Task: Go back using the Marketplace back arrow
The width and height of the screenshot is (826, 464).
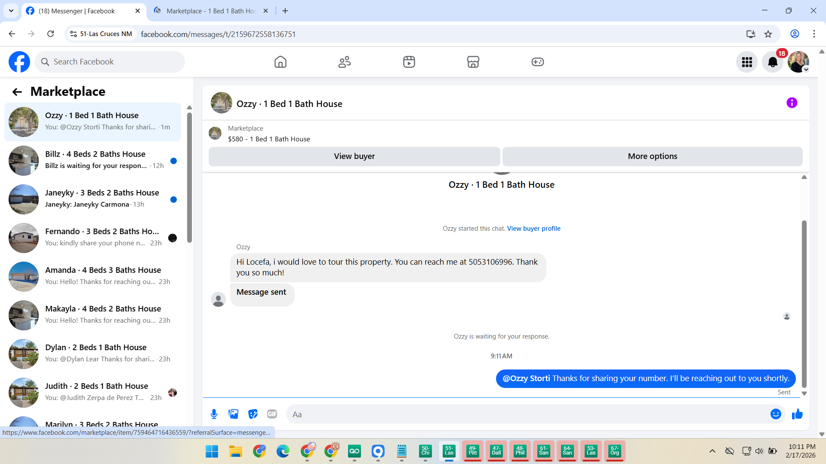Action: point(17,92)
